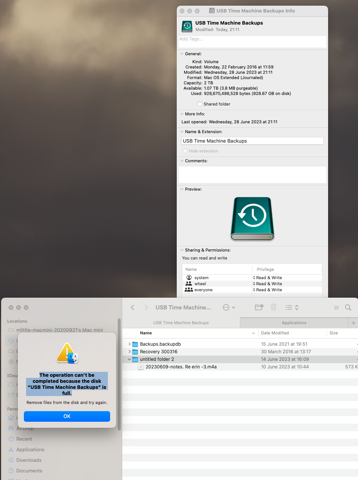358x480 pixels.
Task: Close the Info window
Action: (182, 11)
